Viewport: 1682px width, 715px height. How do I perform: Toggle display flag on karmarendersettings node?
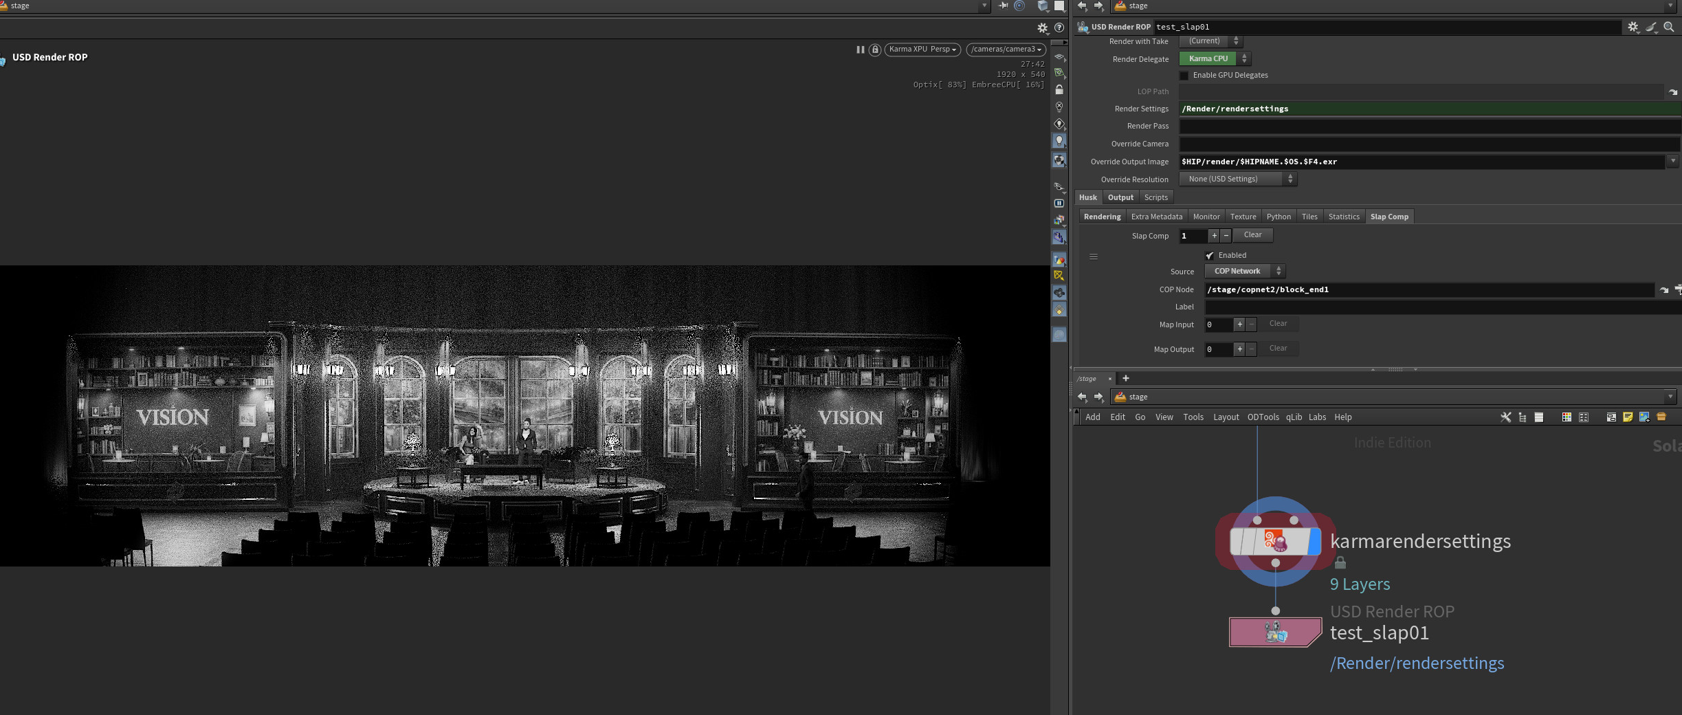1314,542
